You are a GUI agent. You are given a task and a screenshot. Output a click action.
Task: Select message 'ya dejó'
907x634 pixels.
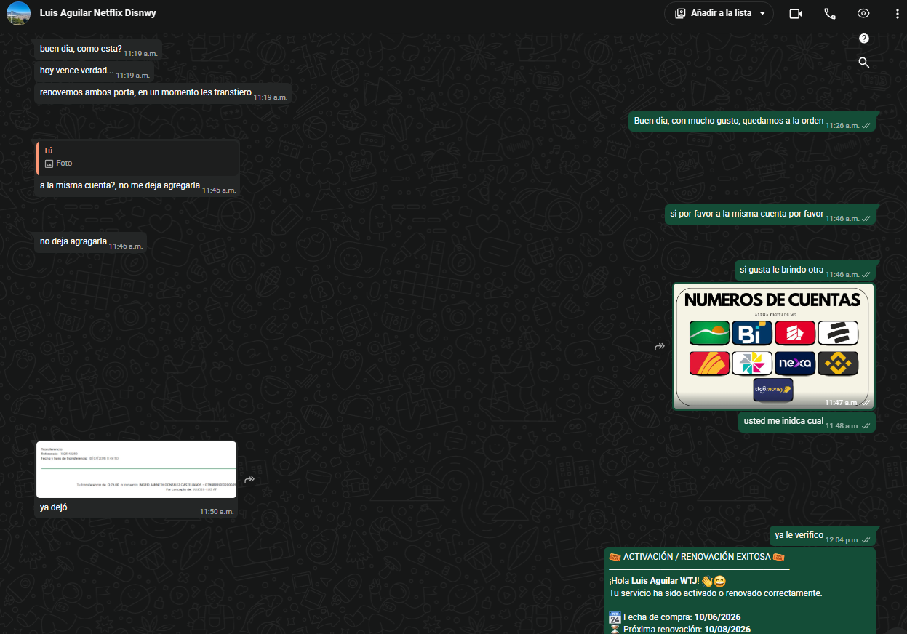click(137, 508)
